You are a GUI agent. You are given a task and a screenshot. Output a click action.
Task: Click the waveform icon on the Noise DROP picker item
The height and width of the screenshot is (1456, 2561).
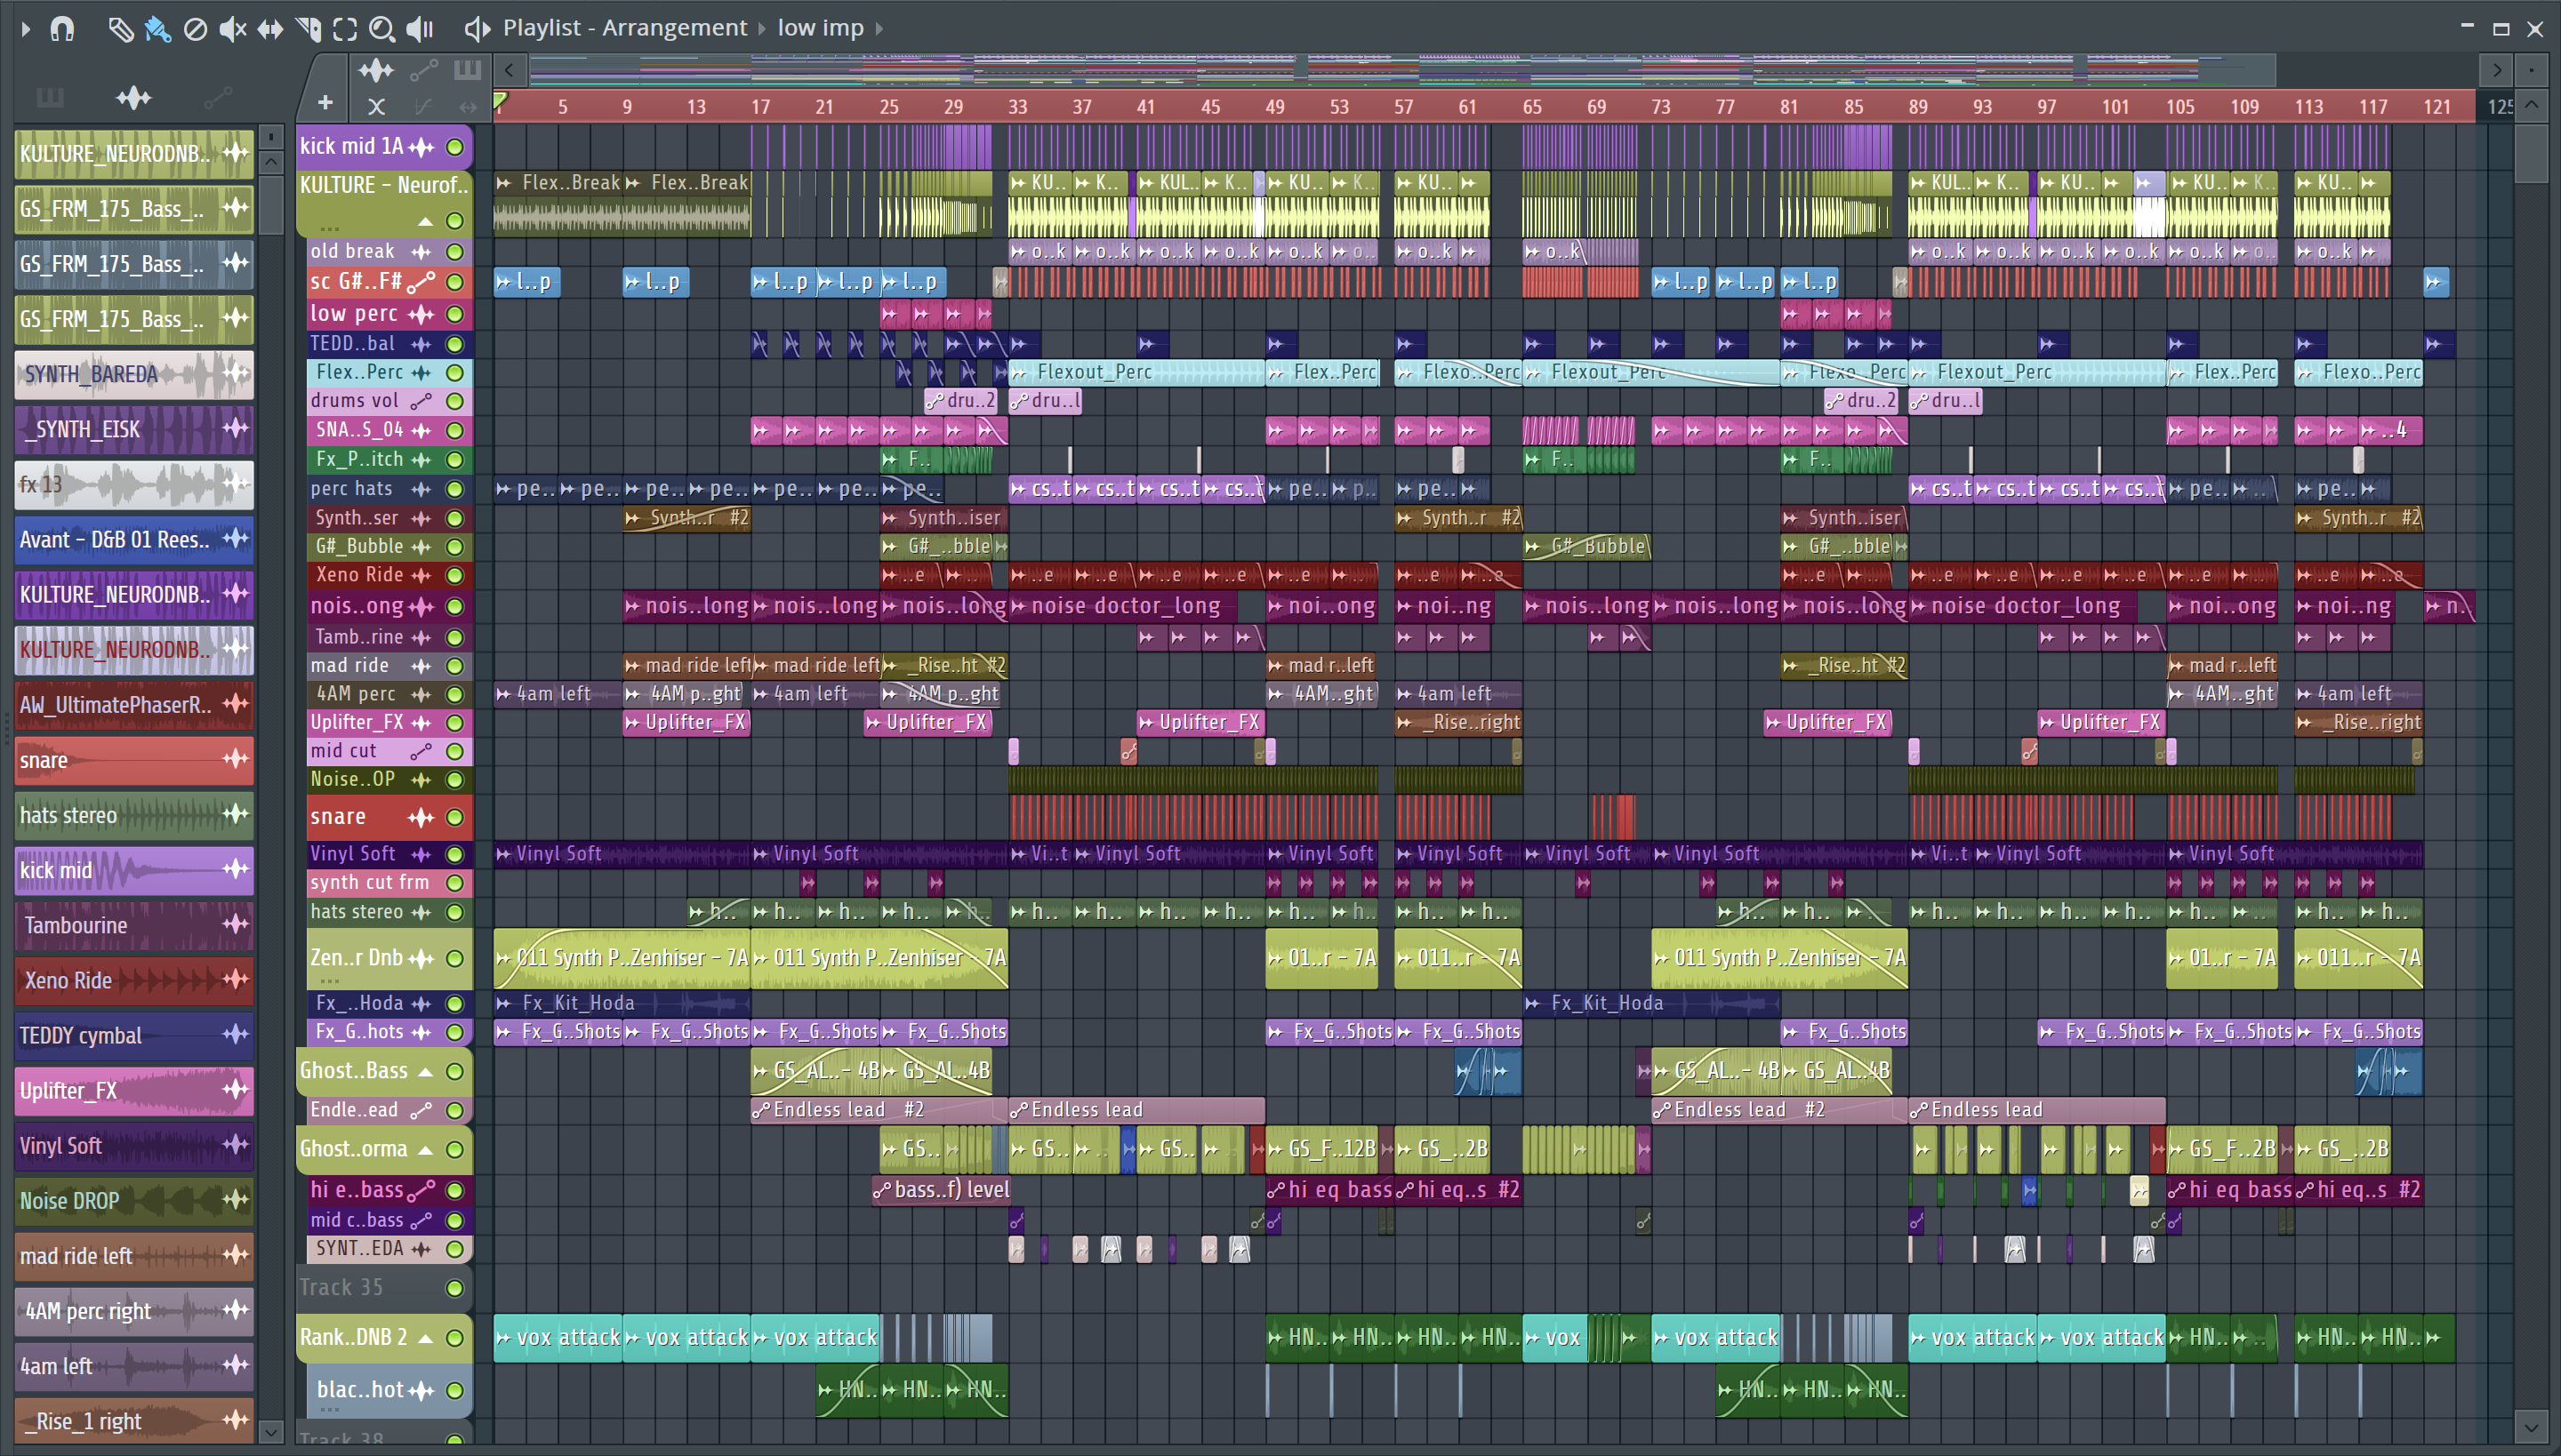pos(237,1199)
